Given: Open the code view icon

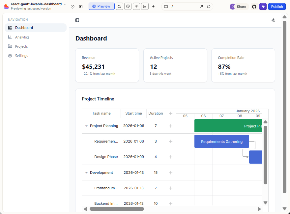Looking at the screenshot, I should (x=136, y=6).
